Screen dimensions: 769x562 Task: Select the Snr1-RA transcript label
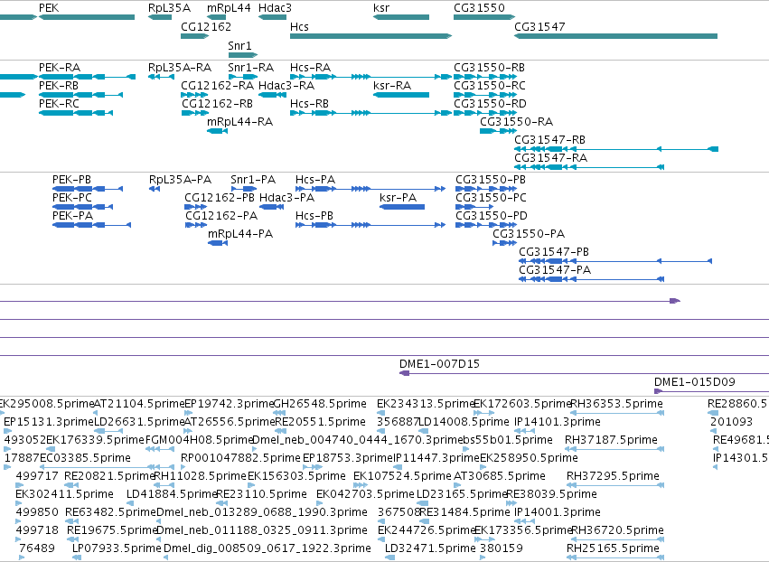(250, 67)
